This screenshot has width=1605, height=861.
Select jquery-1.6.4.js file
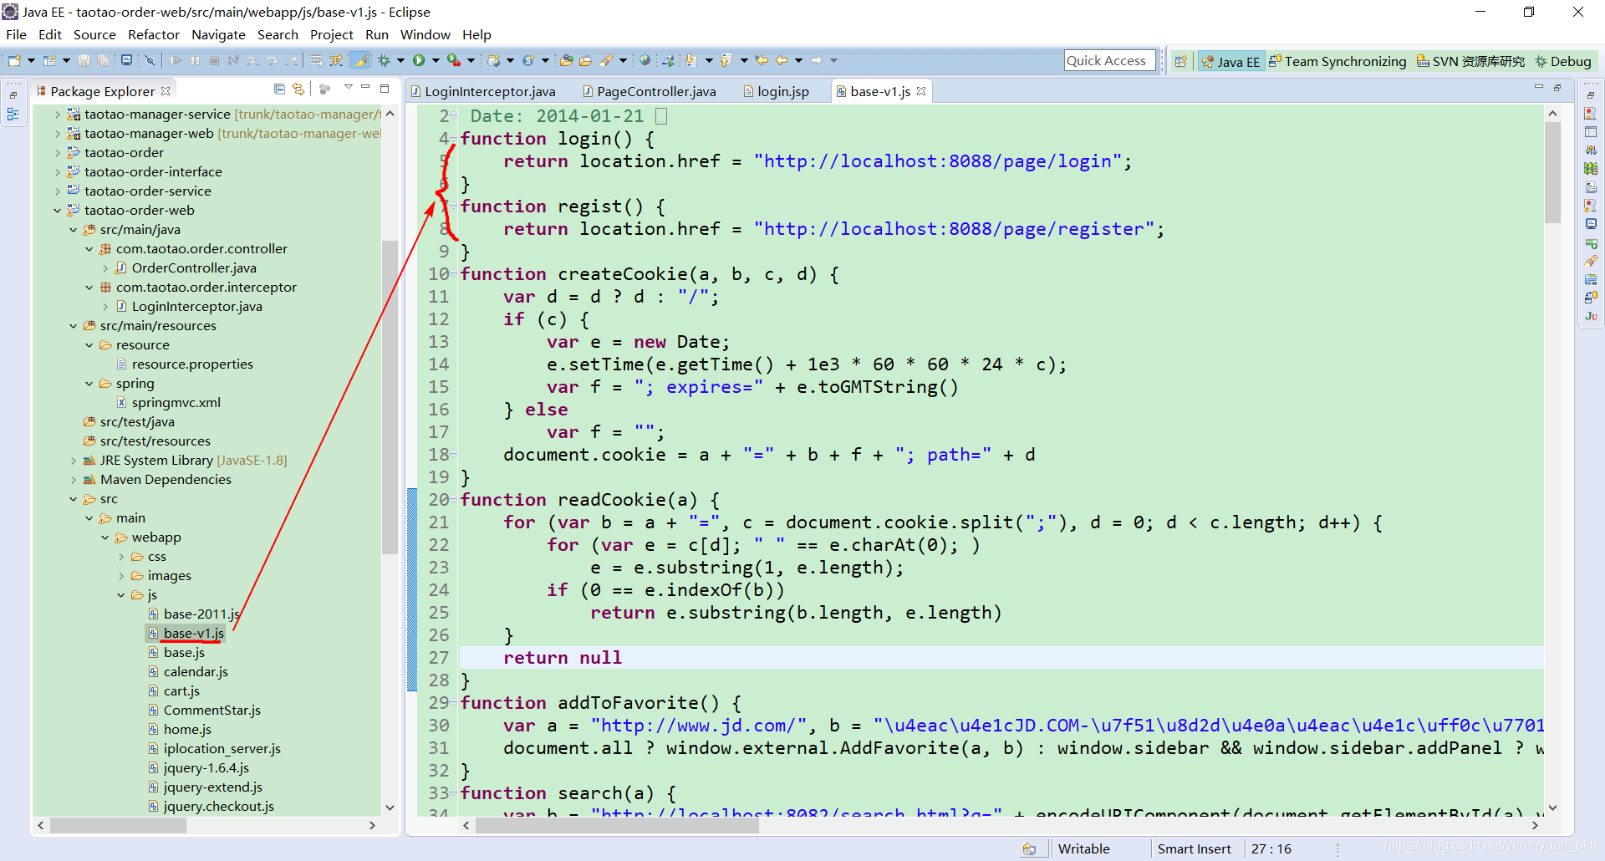206,768
